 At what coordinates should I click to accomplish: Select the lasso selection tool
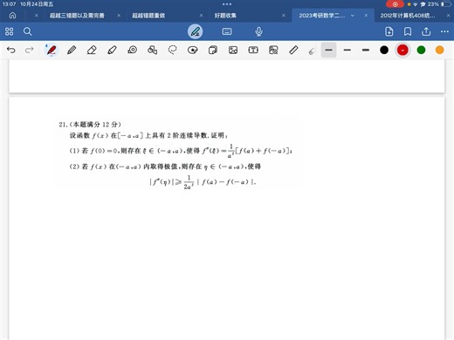(x=173, y=50)
